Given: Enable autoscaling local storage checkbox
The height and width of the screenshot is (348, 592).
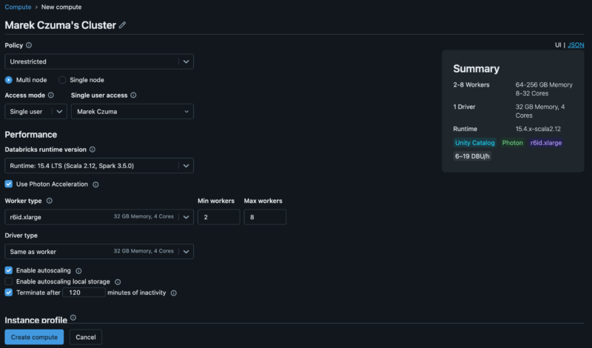Looking at the screenshot, I should click(x=9, y=282).
